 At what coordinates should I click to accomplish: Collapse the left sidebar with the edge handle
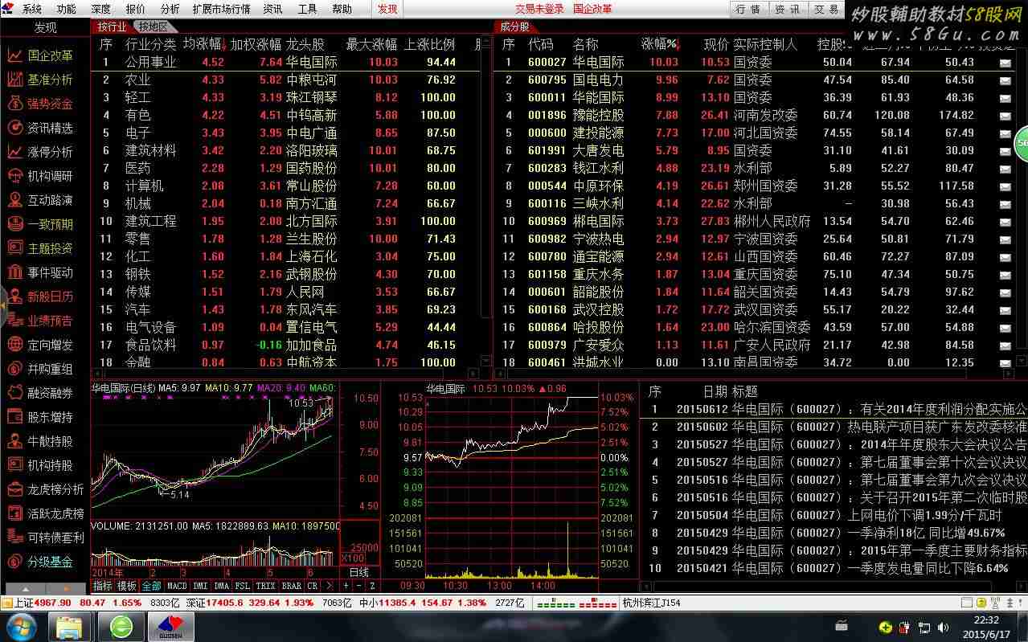[x=3, y=305]
